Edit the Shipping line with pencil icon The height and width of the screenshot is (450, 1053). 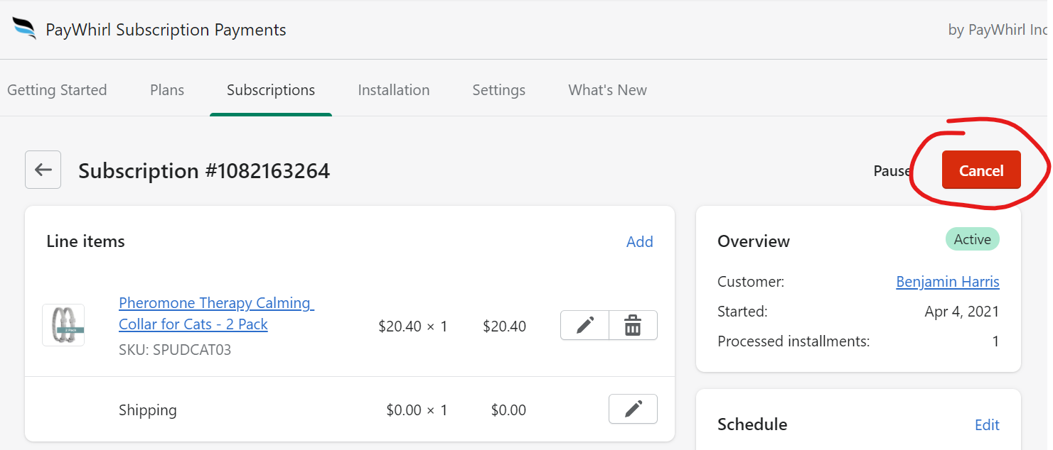pos(633,410)
